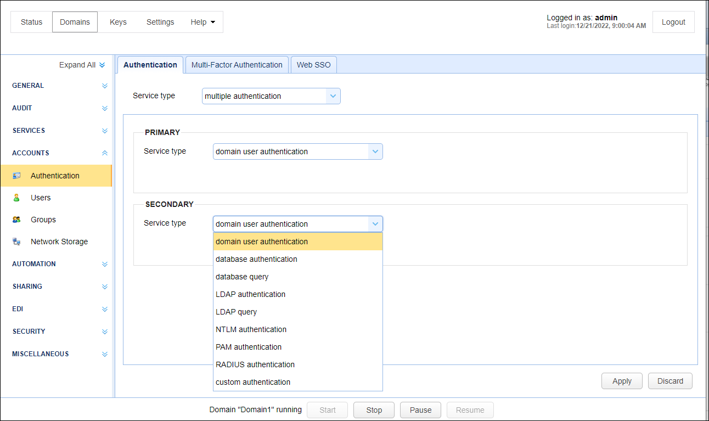Click the green Users icon
This screenshot has height=421, width=709.
tap(16, 198)
